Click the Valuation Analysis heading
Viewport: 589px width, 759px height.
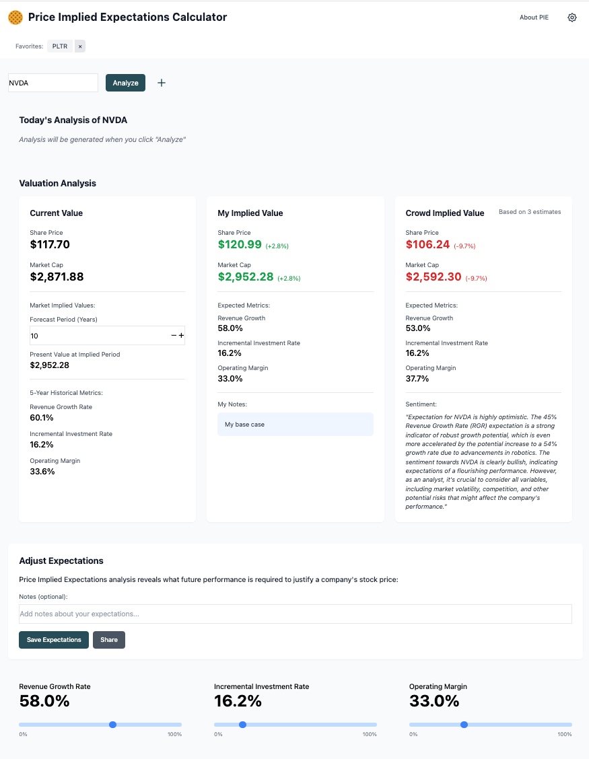point(58,184)
